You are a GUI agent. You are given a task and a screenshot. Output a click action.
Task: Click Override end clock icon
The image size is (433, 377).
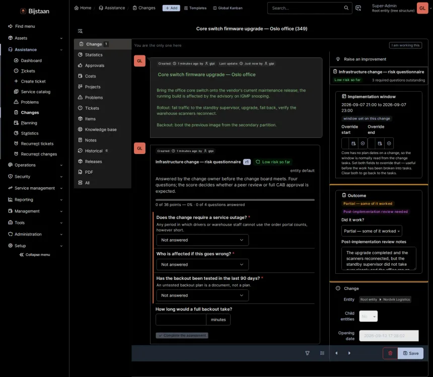point(389,143)
